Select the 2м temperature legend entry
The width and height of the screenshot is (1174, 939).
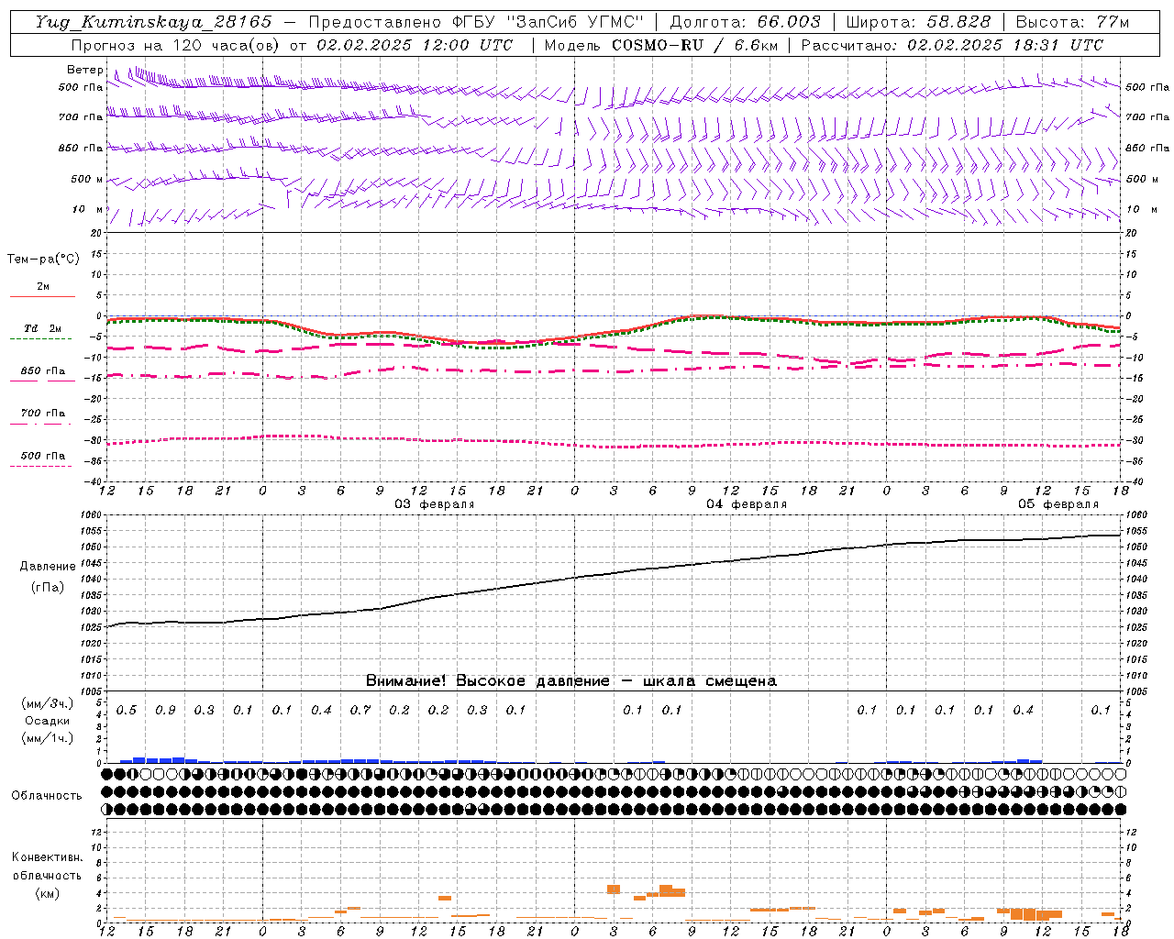pos(43,287)
